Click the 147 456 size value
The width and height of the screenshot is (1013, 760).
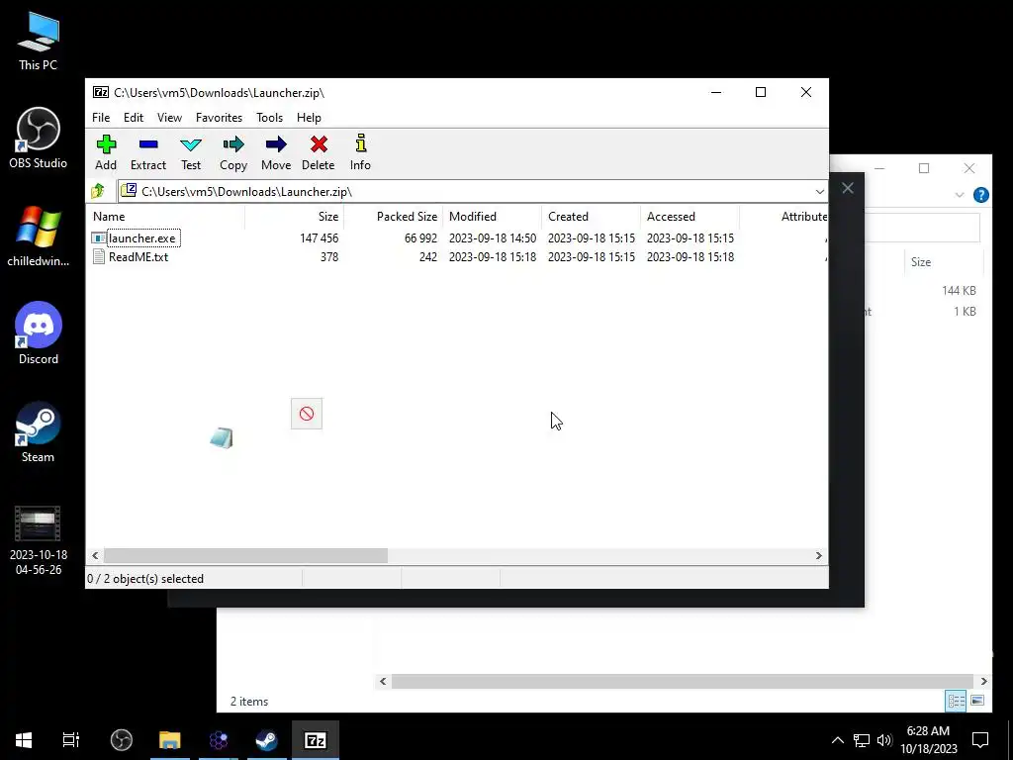(x=320, y=238)
